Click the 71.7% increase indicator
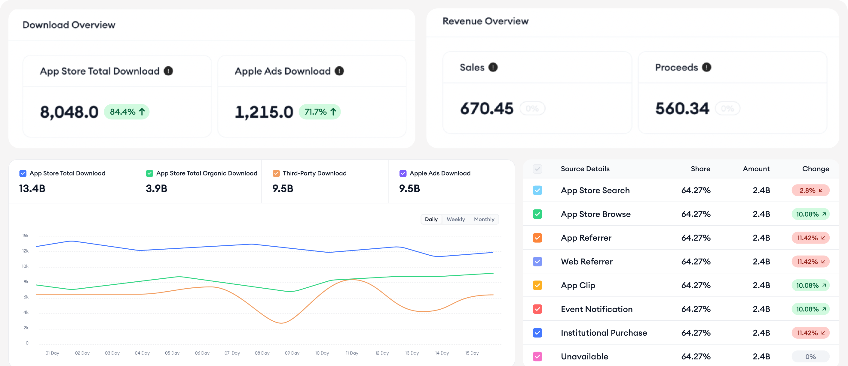Image resolution: width=848 pixels, height=366 pixels. 320,112
